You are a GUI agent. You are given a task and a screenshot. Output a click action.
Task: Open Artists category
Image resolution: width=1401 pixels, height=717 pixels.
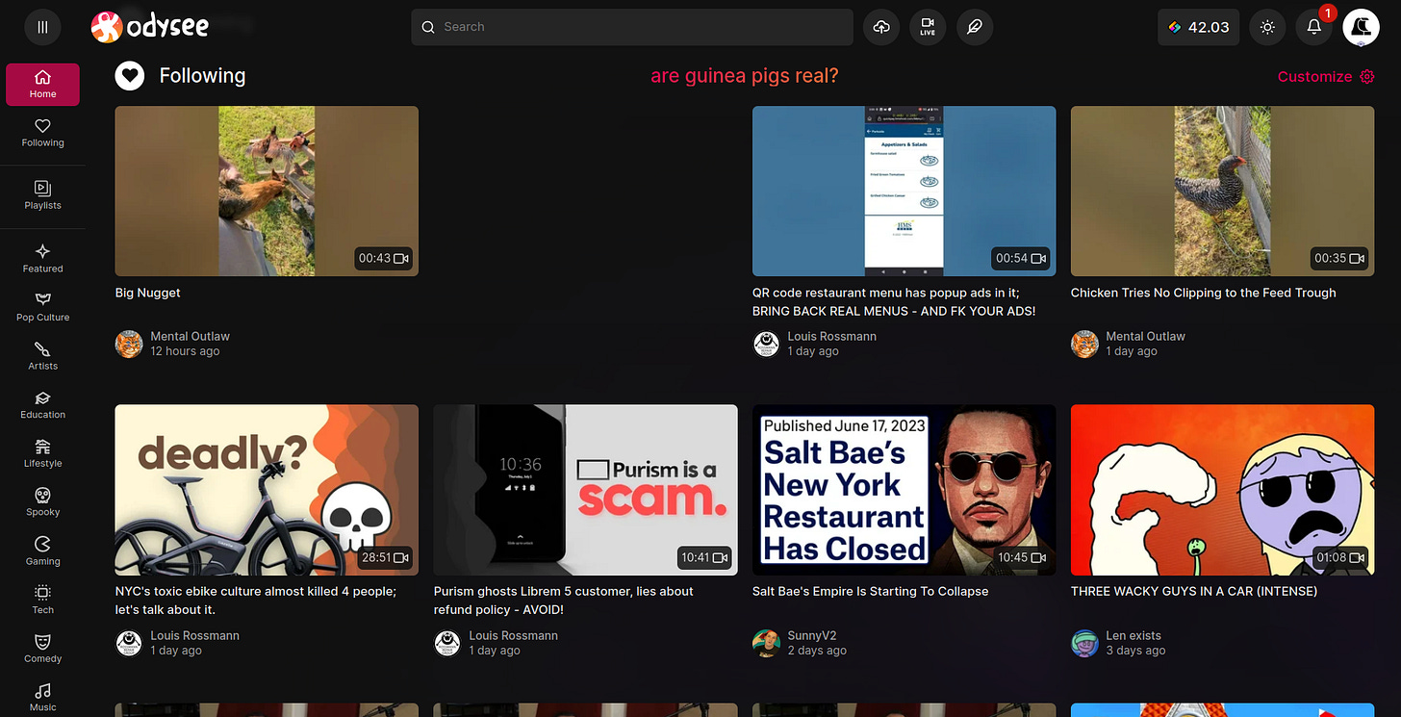click(42, 356)
